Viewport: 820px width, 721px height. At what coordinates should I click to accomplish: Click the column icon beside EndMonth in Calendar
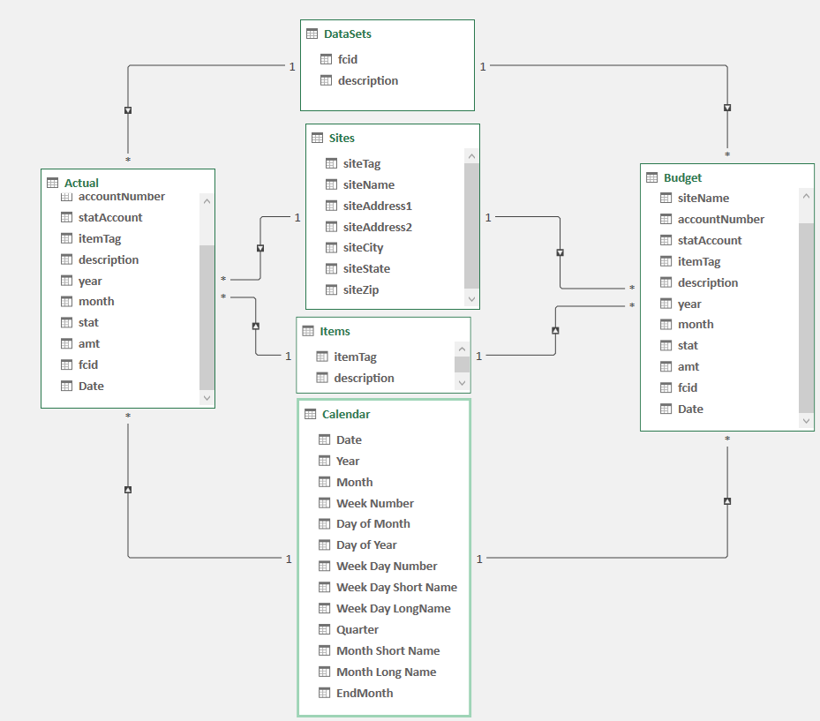coord(324,693)
